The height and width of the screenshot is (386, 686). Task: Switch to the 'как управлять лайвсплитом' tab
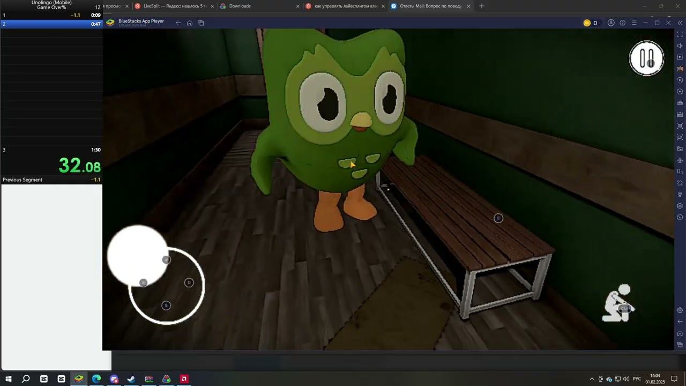coord(345,6)
